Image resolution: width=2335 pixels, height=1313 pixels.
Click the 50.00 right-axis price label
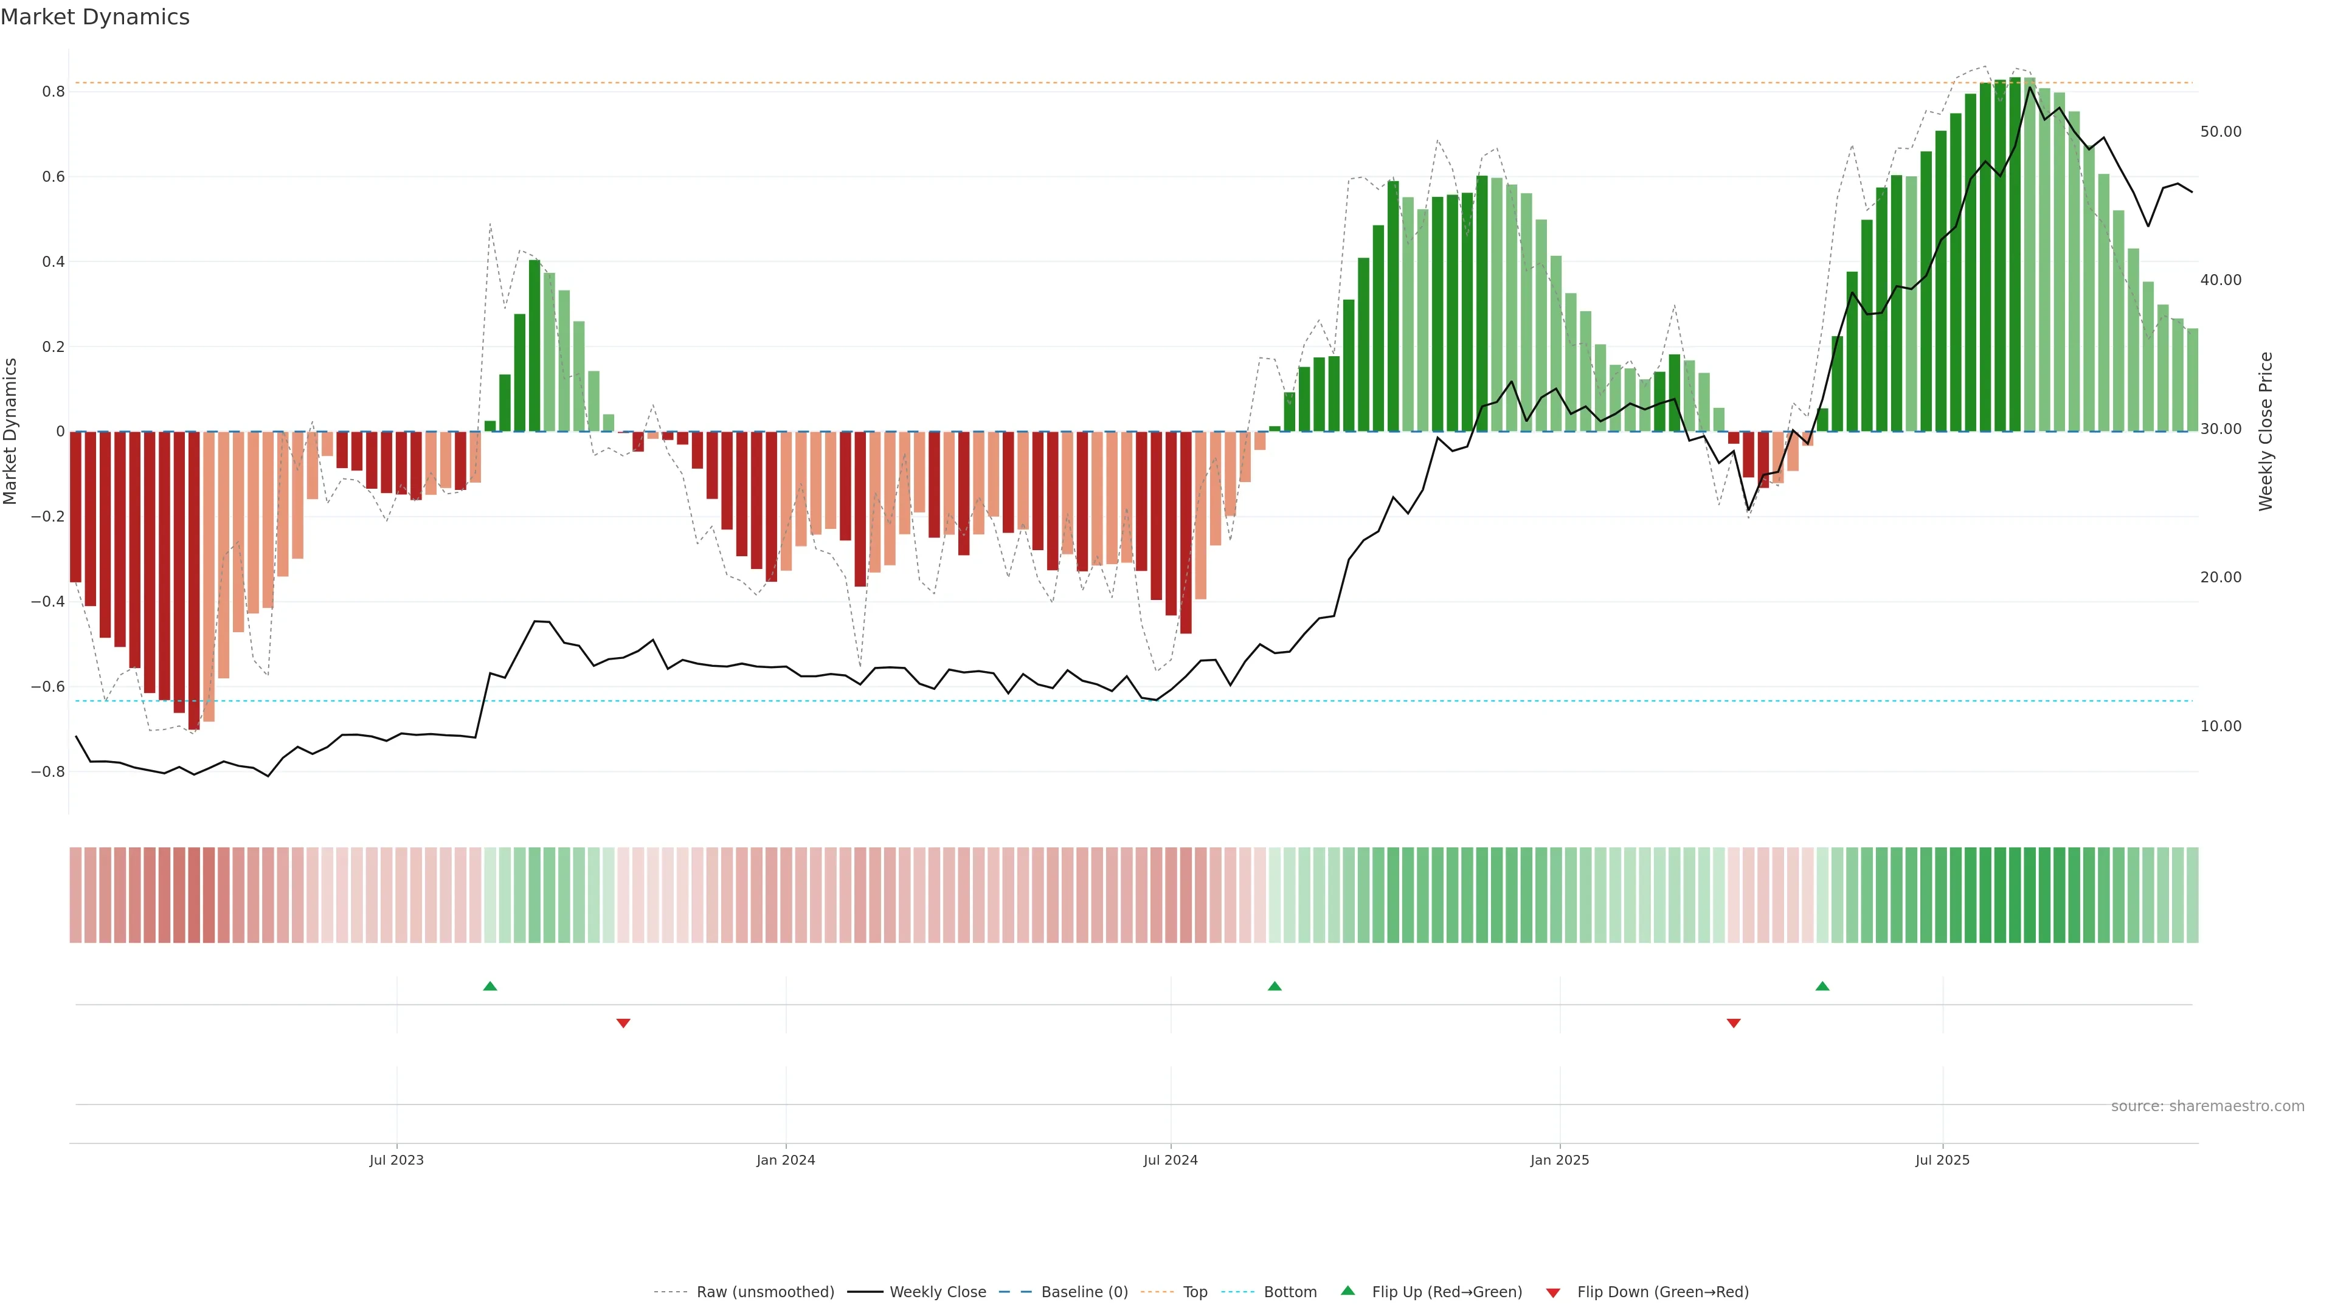click(2220, 131)
